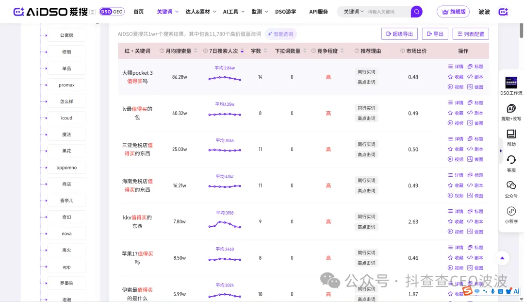Enable the 智能选词 option
Image resolution: width=524 pixels, height=302 pixels.
(x=280, y=34)
